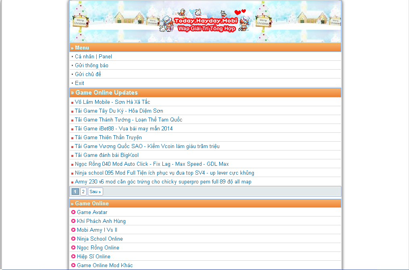Open the Cá nhân profile link
Viewport: 409px width, 270px height.
click(x=84, y=57)
